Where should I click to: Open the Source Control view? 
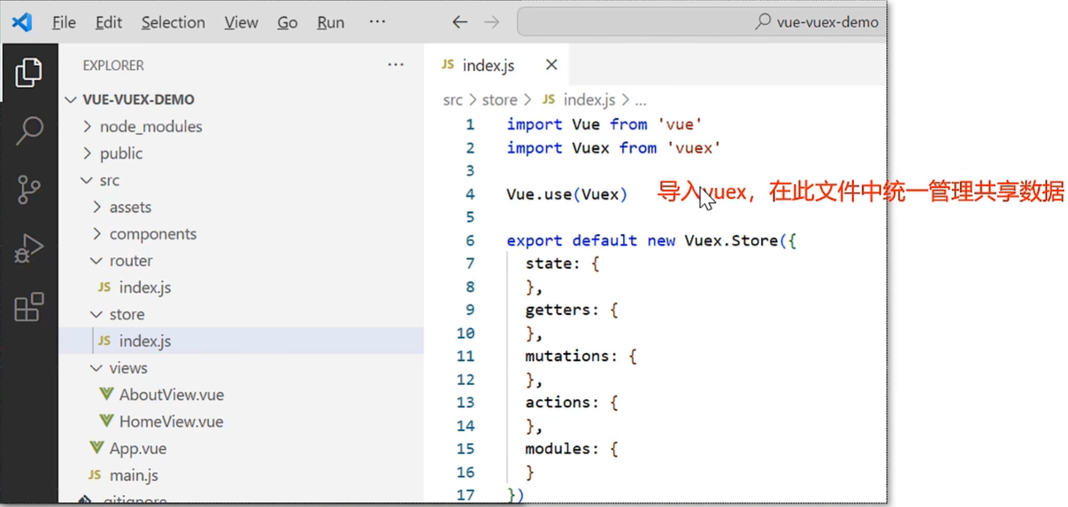(x=29, y=190)
